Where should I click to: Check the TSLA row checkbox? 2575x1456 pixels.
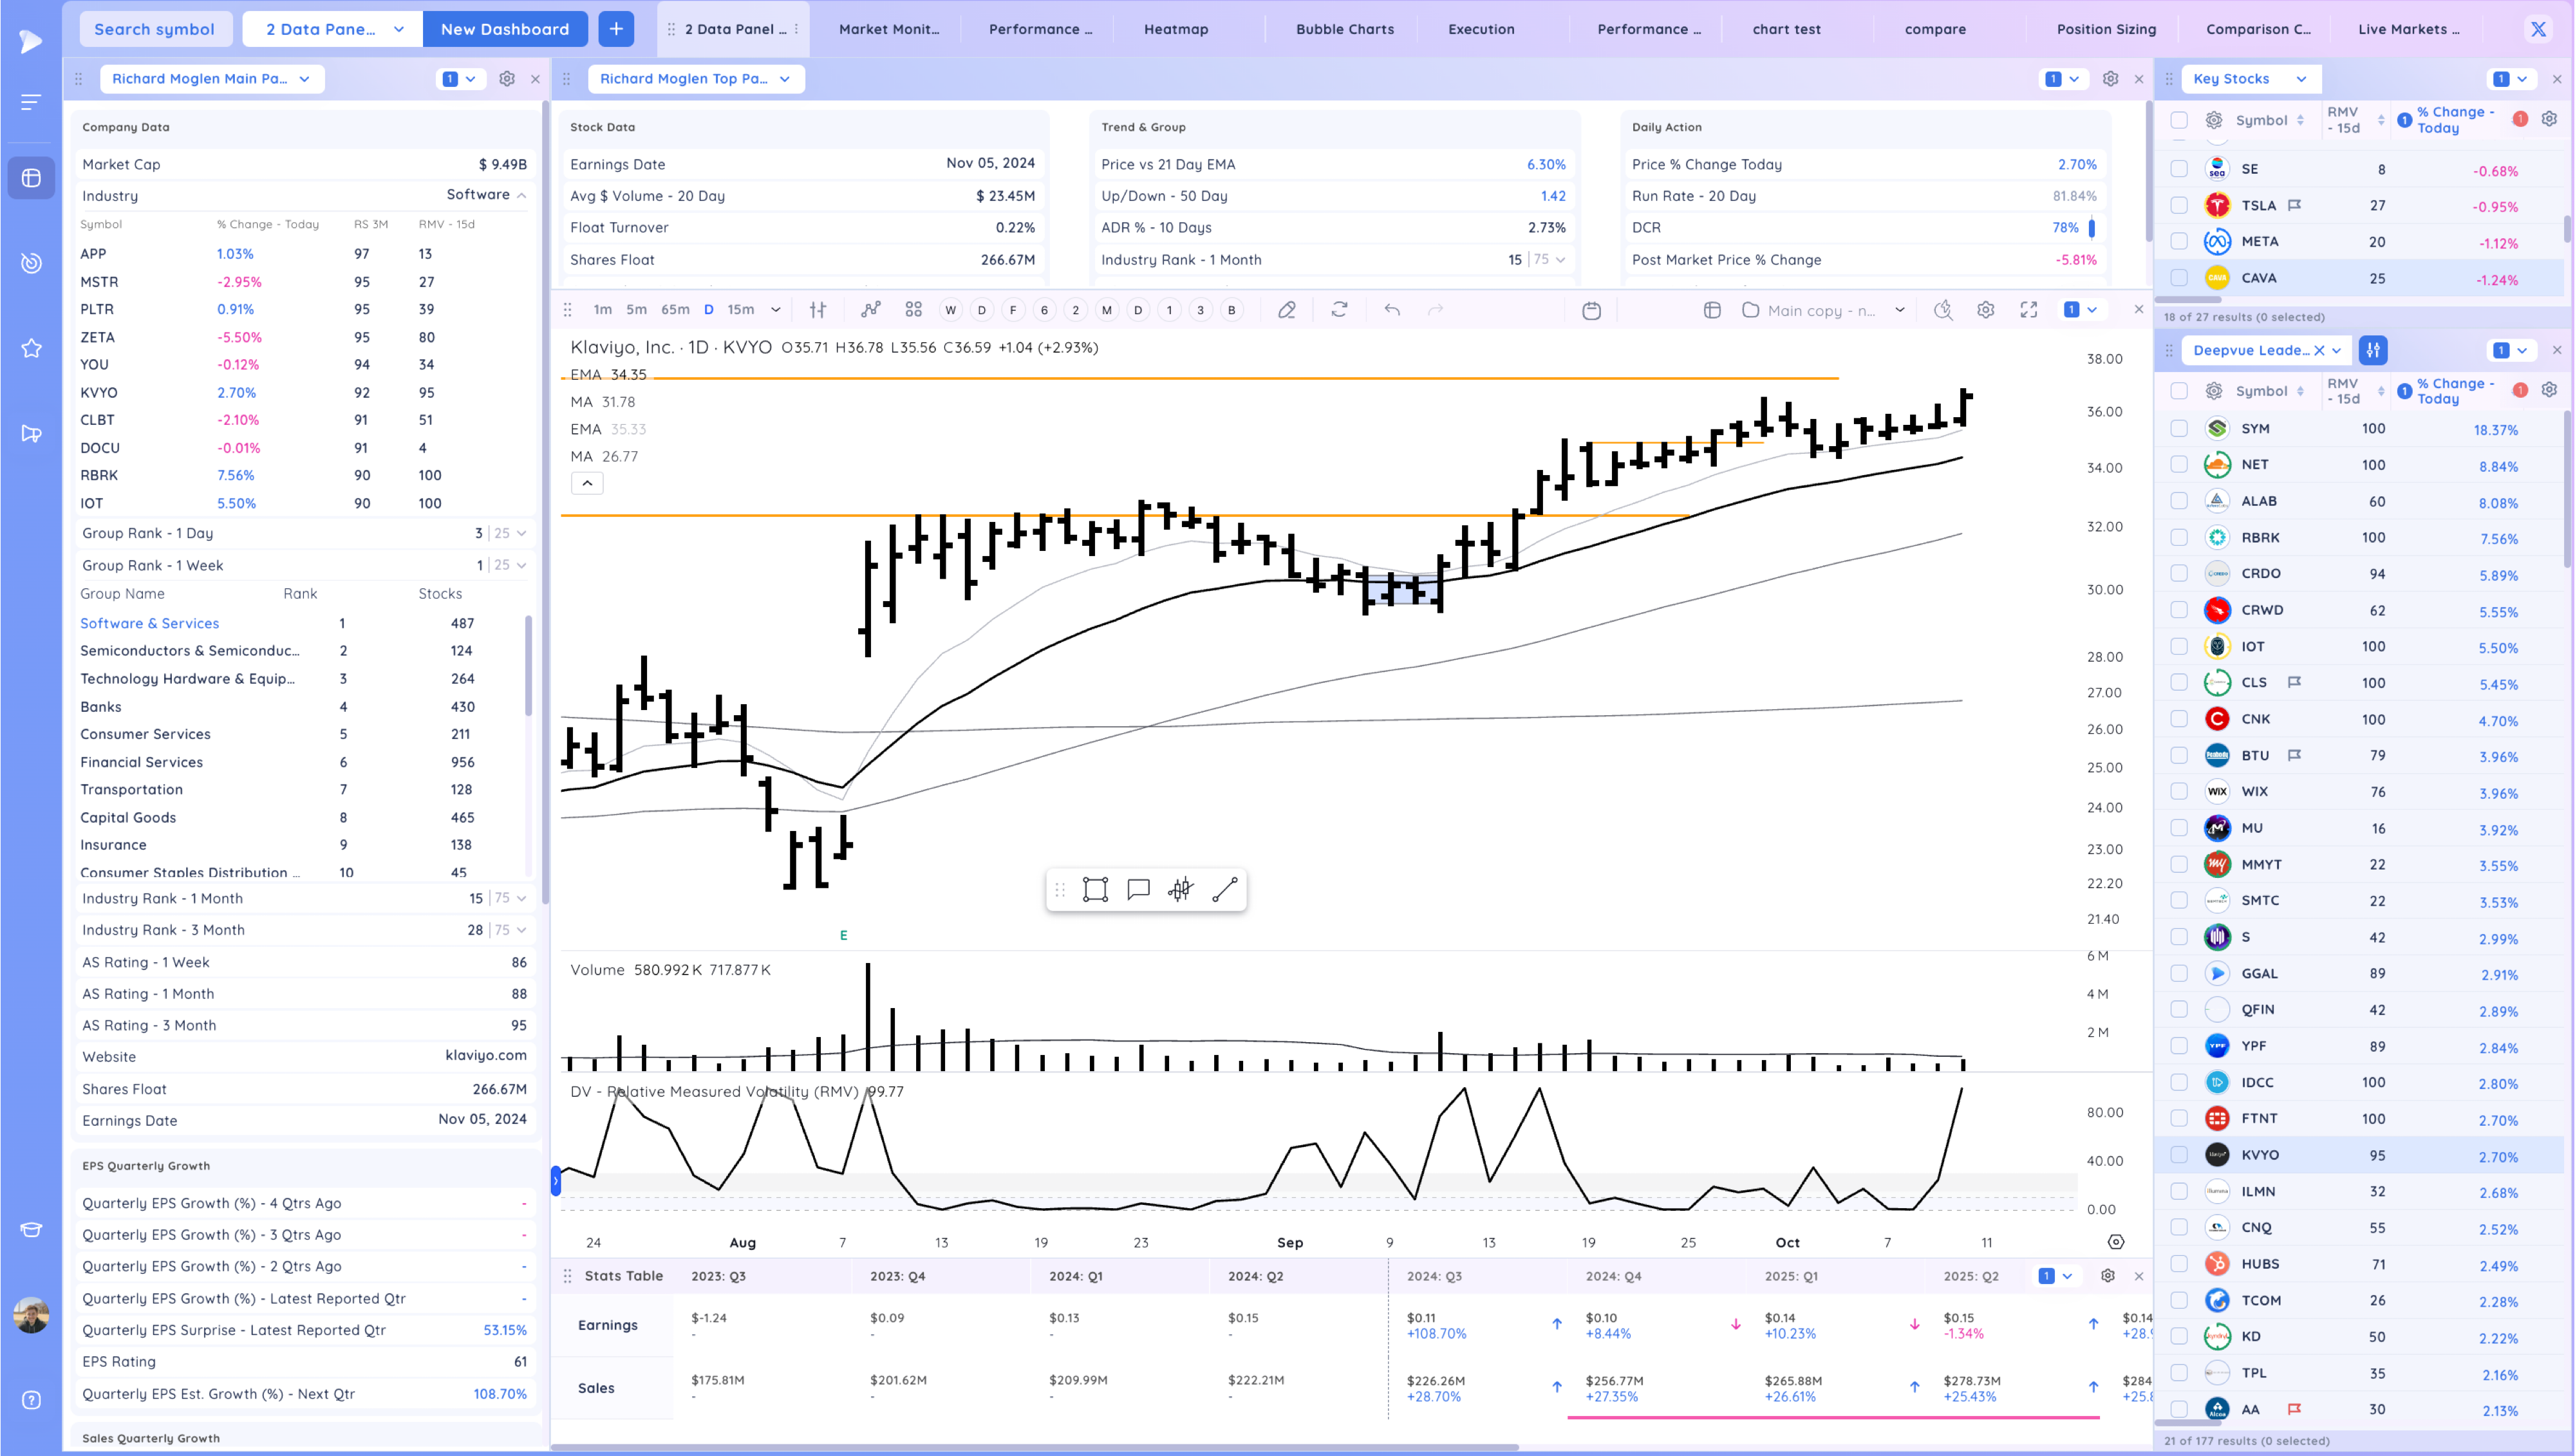point(2179,205)
